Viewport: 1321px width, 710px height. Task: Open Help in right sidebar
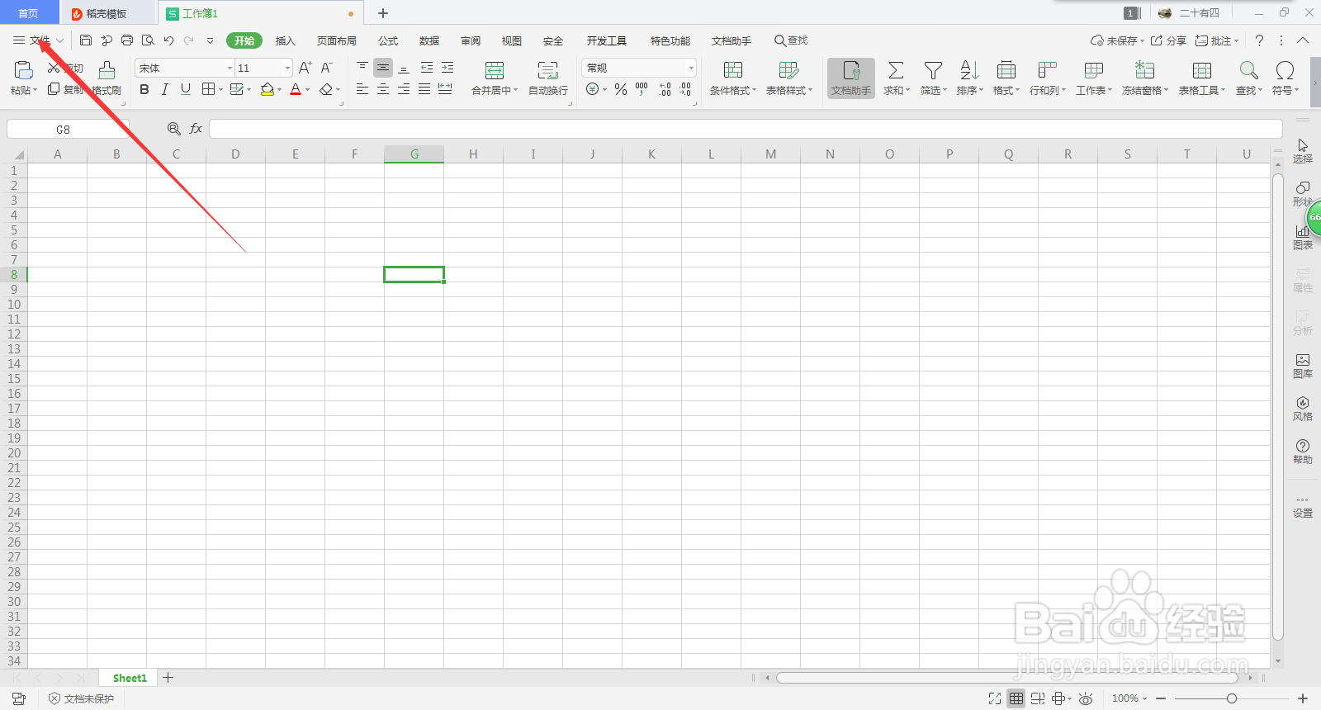coord(1303,452)
